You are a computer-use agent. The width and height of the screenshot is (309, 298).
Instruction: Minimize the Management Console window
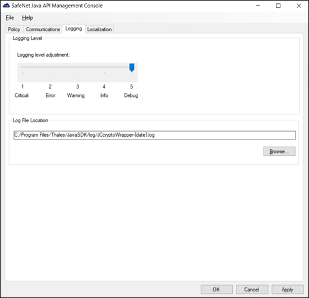(258, 6)
